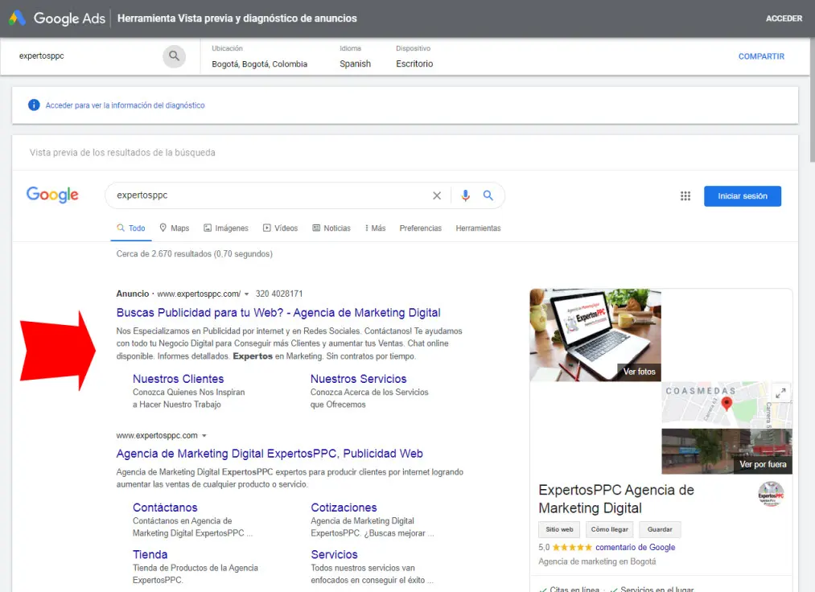The width and height of the screenshot is (815, 592).
Task: Switch to the Maps tab
Action: pyautogui.click(x=174, y=228)
